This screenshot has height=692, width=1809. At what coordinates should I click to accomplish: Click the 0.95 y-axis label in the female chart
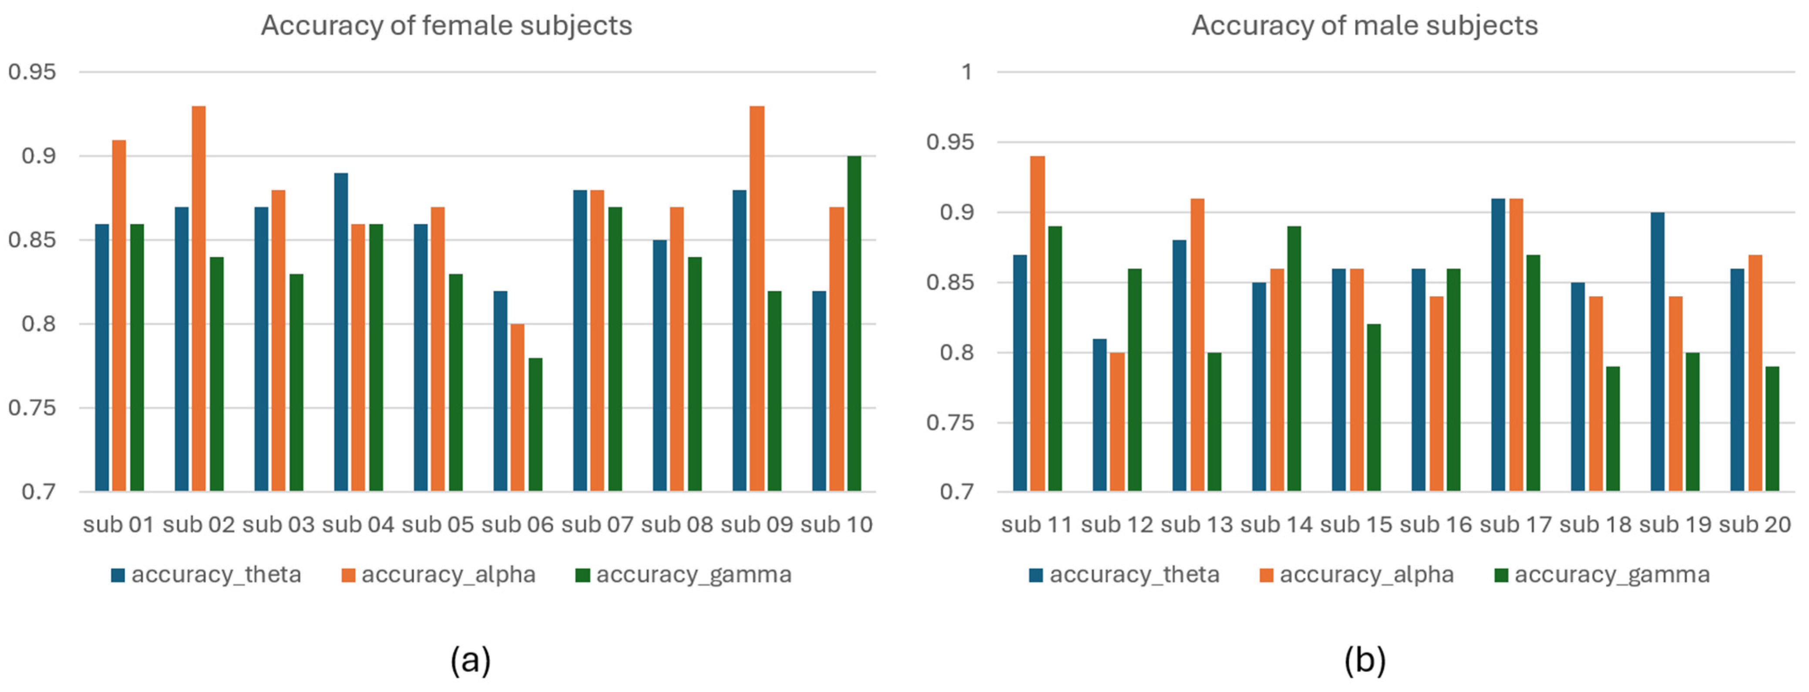click(x=32, y=72)
